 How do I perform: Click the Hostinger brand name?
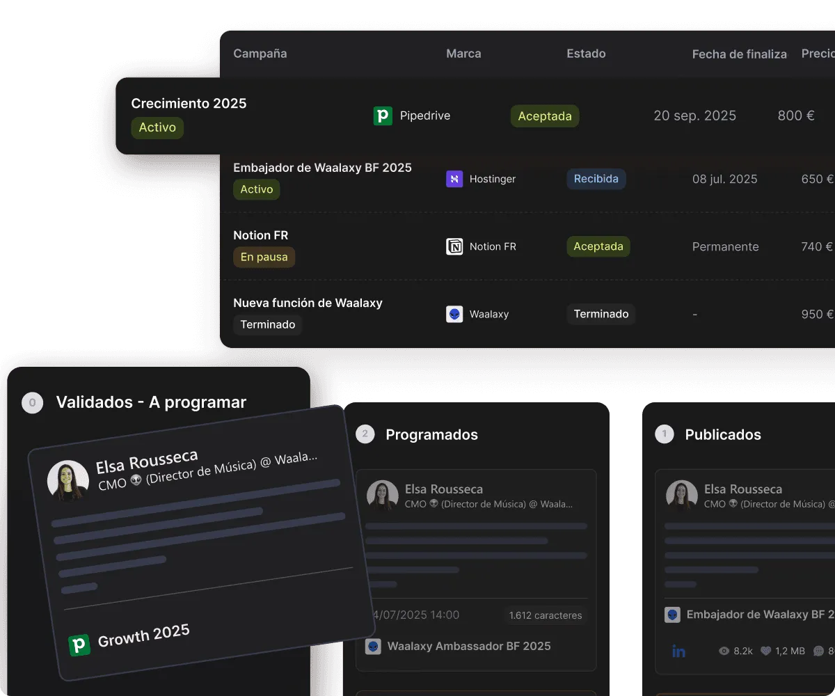(493, 179)
